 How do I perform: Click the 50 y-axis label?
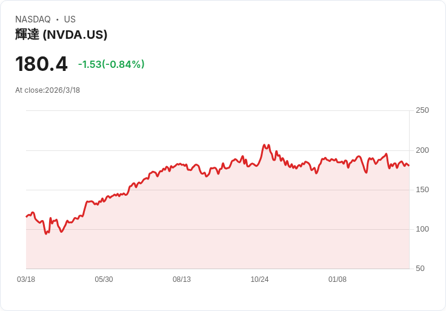pyautogui.click(x=419, y=269)
